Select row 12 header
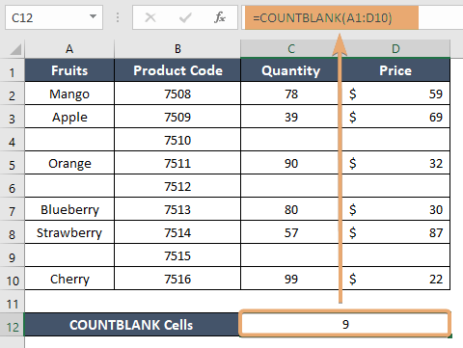This screenshot has width=463, height=348. point(13,326)
